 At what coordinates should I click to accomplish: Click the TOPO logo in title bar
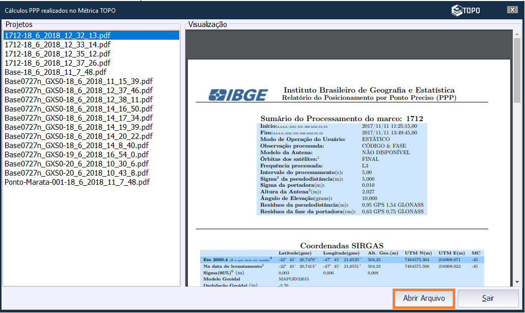(465, 10)
